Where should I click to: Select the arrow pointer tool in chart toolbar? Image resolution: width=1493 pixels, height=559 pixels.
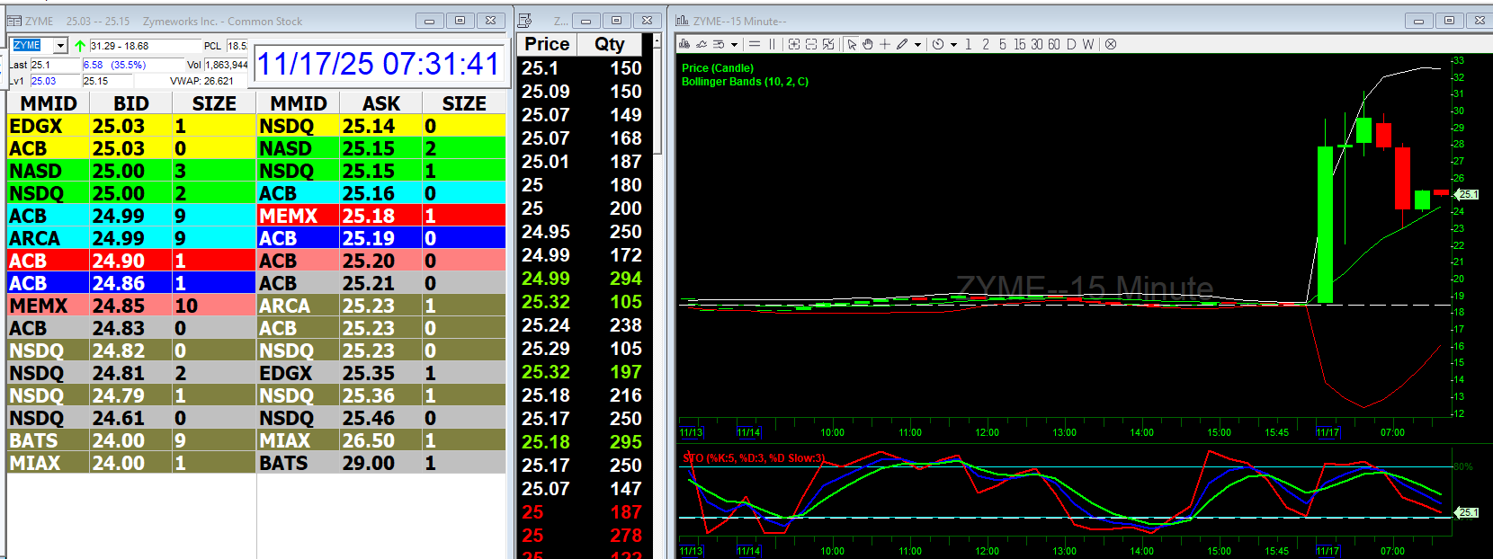(851, 44)
